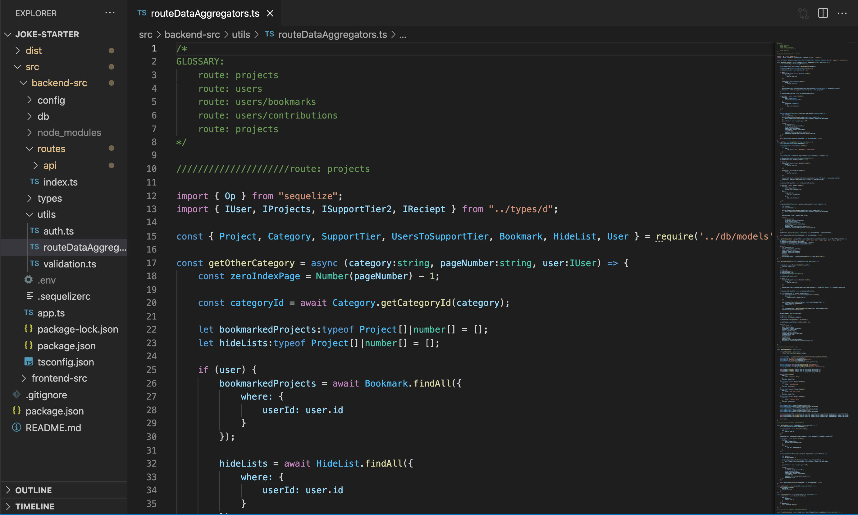Open tsconfig.json in the explorer
This screenshot has width=858, height=515.
point(65,362)
